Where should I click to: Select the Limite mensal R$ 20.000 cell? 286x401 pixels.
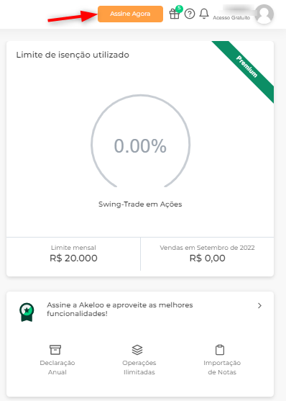tap(73, 254)
